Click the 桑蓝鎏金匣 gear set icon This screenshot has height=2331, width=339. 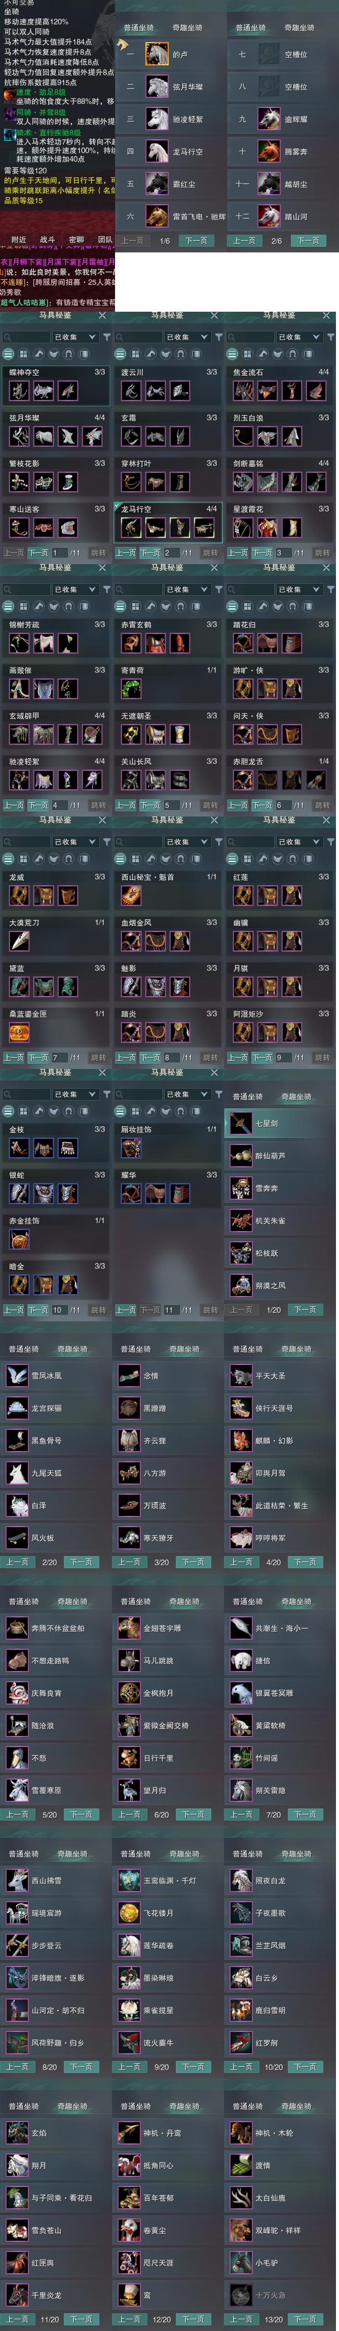(19, 1031)
